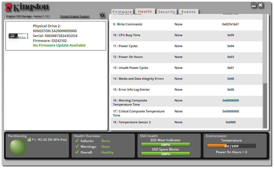Select the SSD drive thumbnail image
The image size is (274, 169).
(x=18, y=36)
